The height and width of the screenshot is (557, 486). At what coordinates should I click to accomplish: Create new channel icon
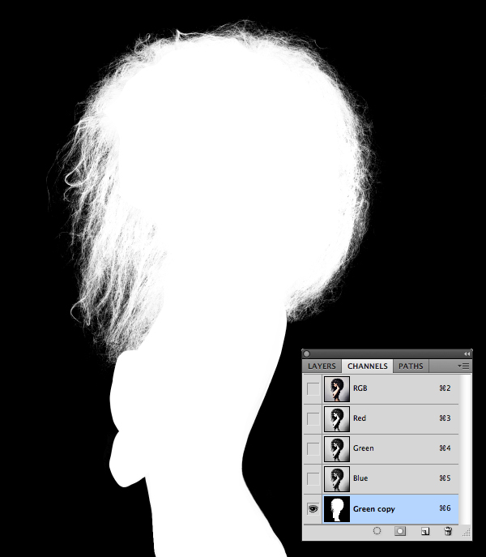coord(425,531)
